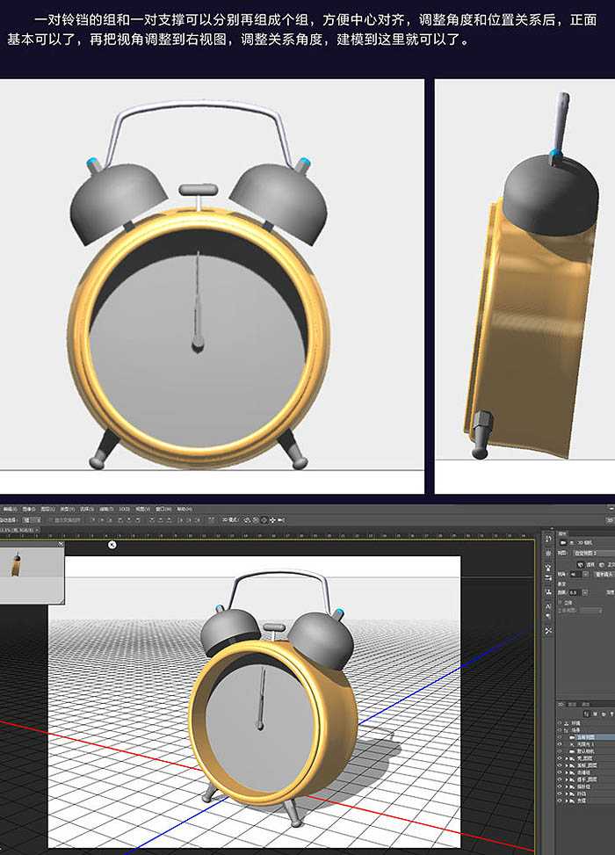This screenshot has height=855, width=615.
Task: Toggle visibility of 无限光 1
Action: (x=560, y=744)
